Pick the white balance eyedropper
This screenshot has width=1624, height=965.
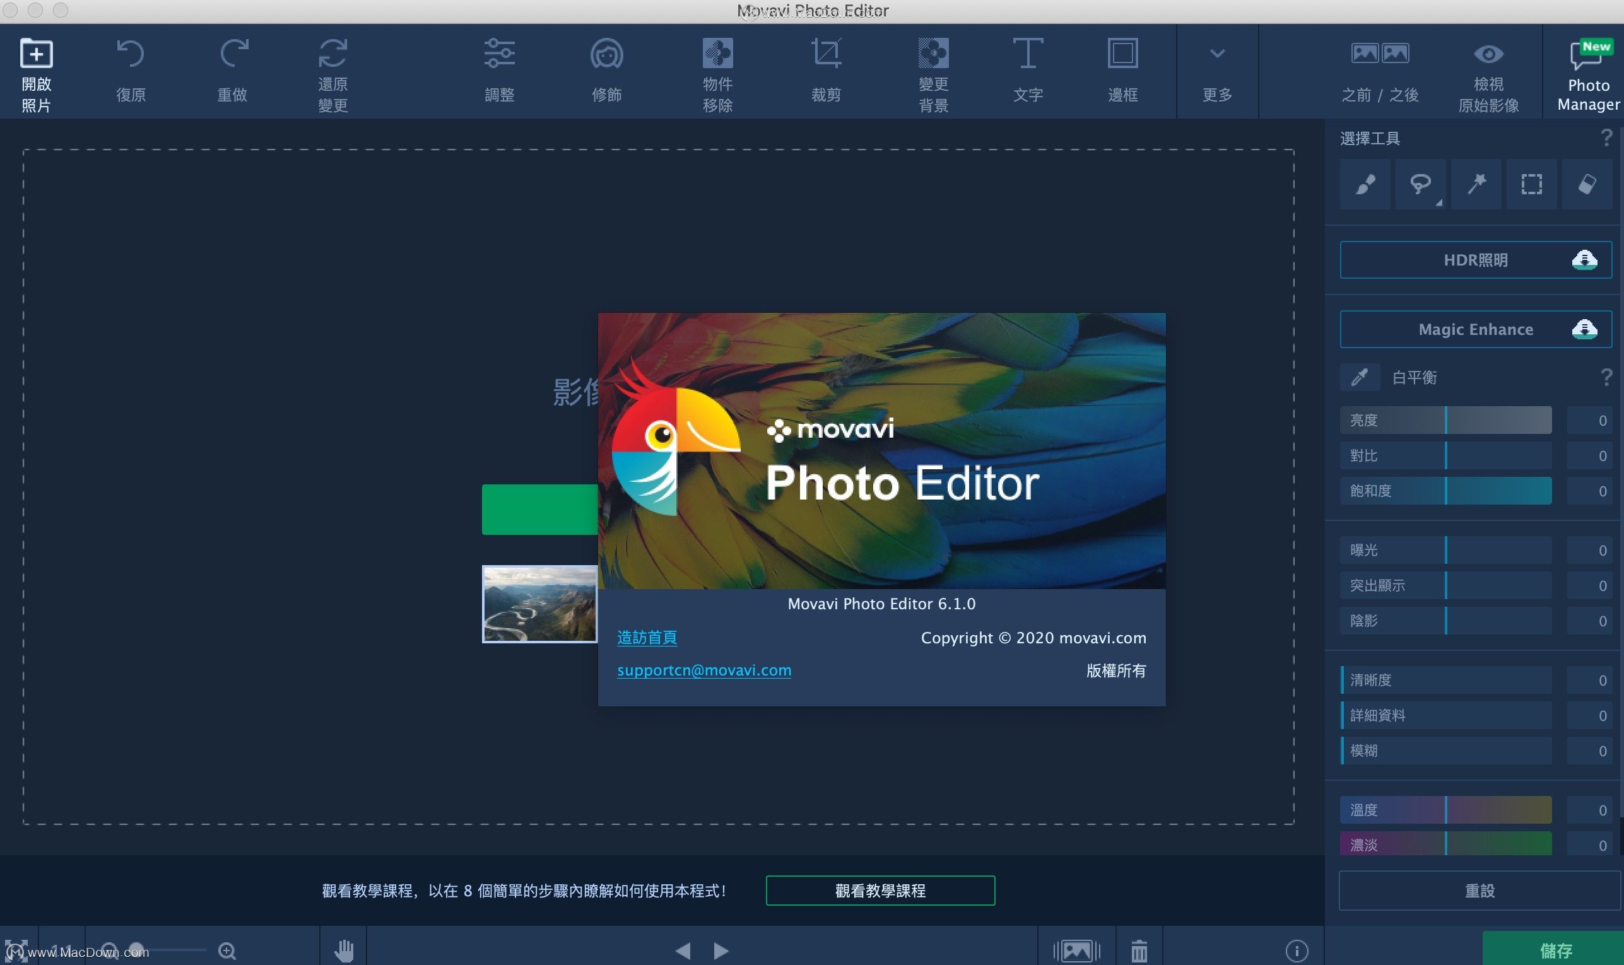point(1360,377)
